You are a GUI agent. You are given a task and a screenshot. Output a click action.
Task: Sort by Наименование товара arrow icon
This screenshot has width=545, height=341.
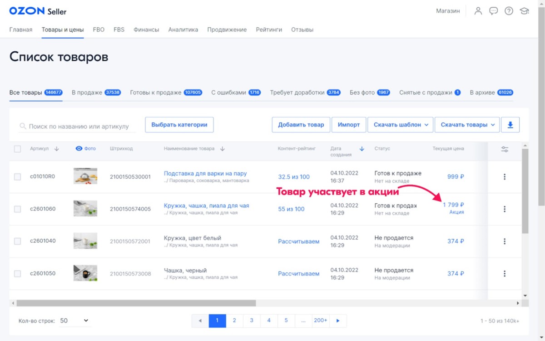click(x=222, y=149)
